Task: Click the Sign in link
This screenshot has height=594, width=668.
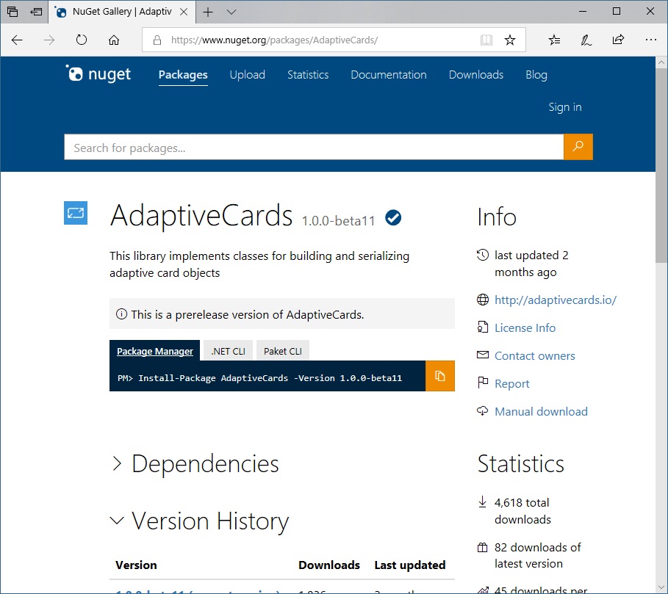Action: click(564, 106)
